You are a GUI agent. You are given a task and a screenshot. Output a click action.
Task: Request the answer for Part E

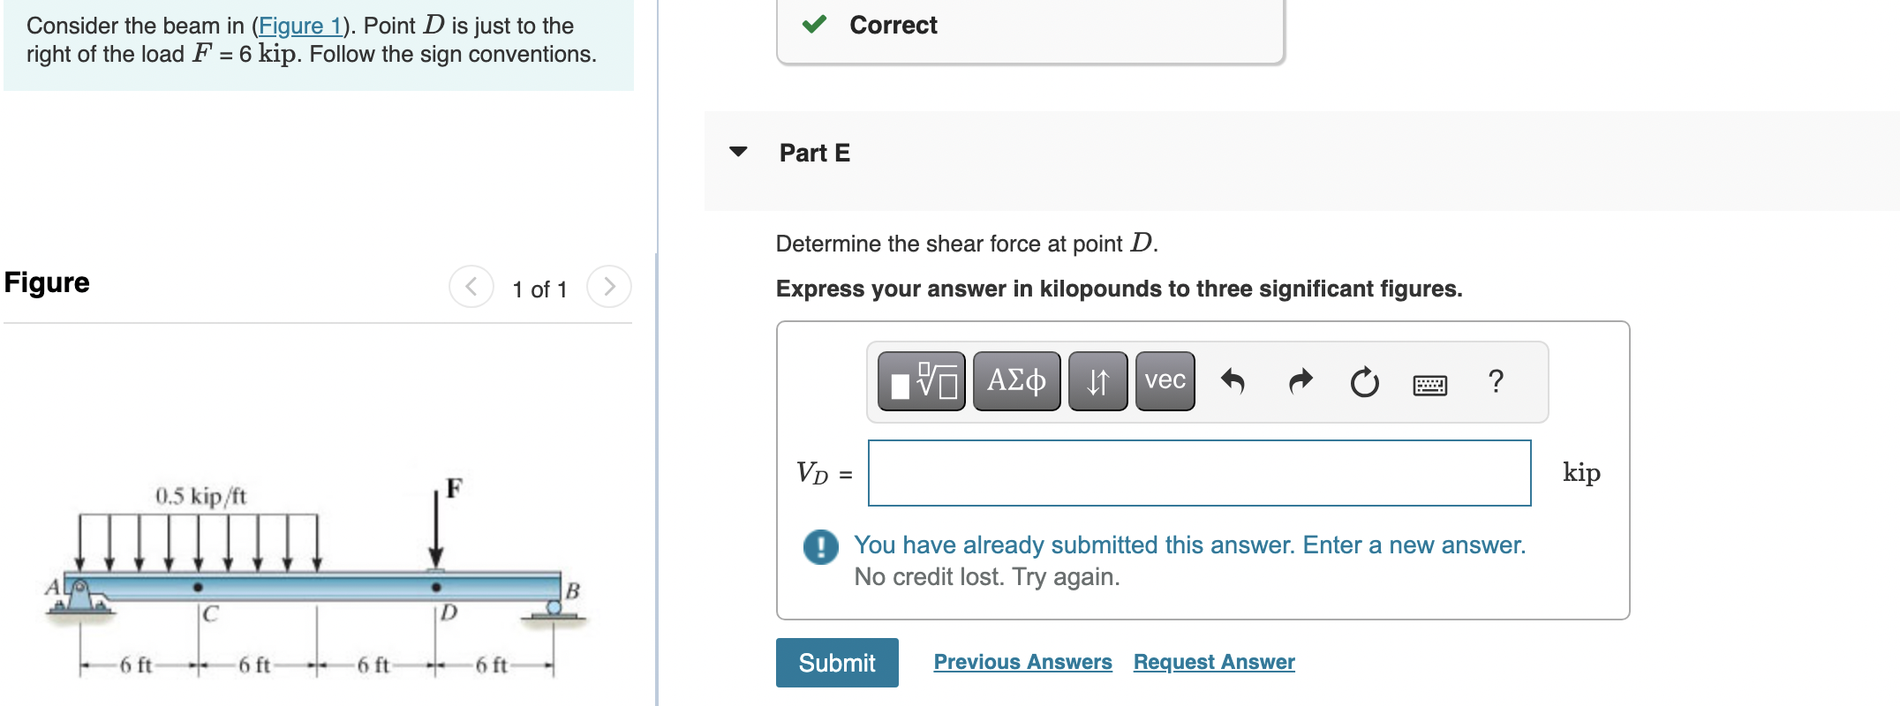1212,661
